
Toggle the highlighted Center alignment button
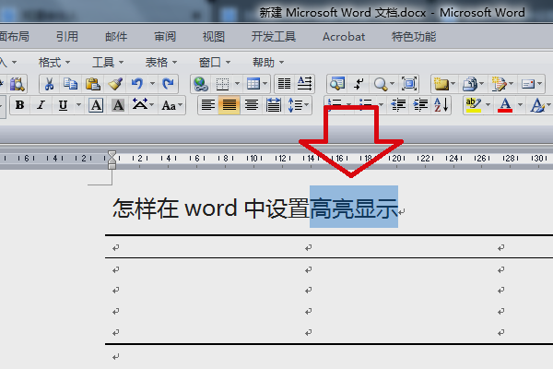tap(229, 105)
